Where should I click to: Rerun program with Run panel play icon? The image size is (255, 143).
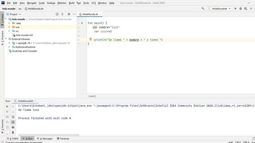click(x=7, y=106)
